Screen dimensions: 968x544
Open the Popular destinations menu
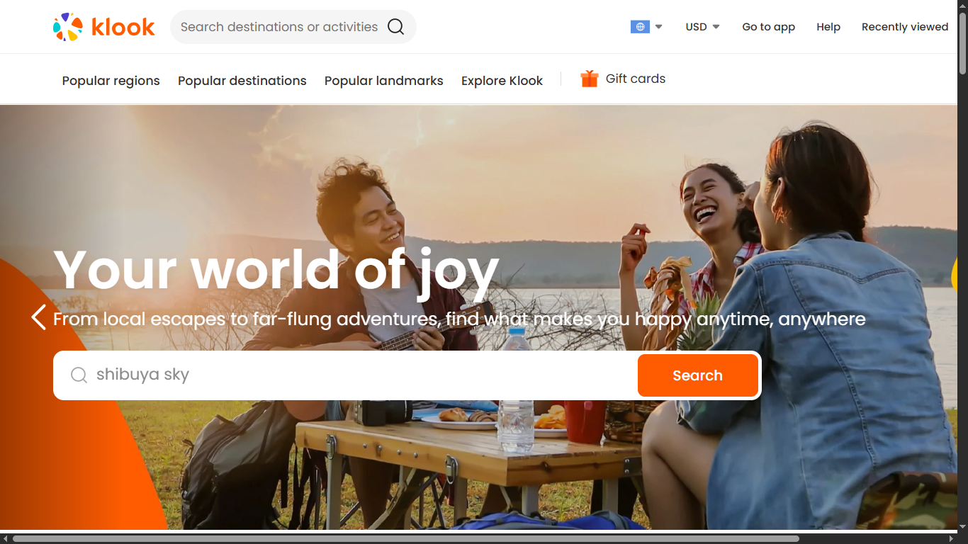(x=242, y=81)
